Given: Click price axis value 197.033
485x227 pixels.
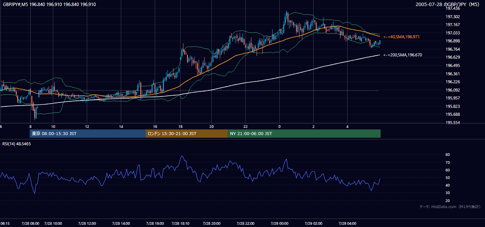Looking at the screenshot, I should click(x=453, y=33).
